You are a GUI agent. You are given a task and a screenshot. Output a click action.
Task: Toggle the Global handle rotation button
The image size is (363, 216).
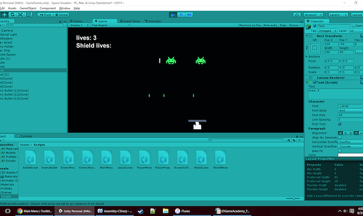pyautogui.click(x=61, y=15)
